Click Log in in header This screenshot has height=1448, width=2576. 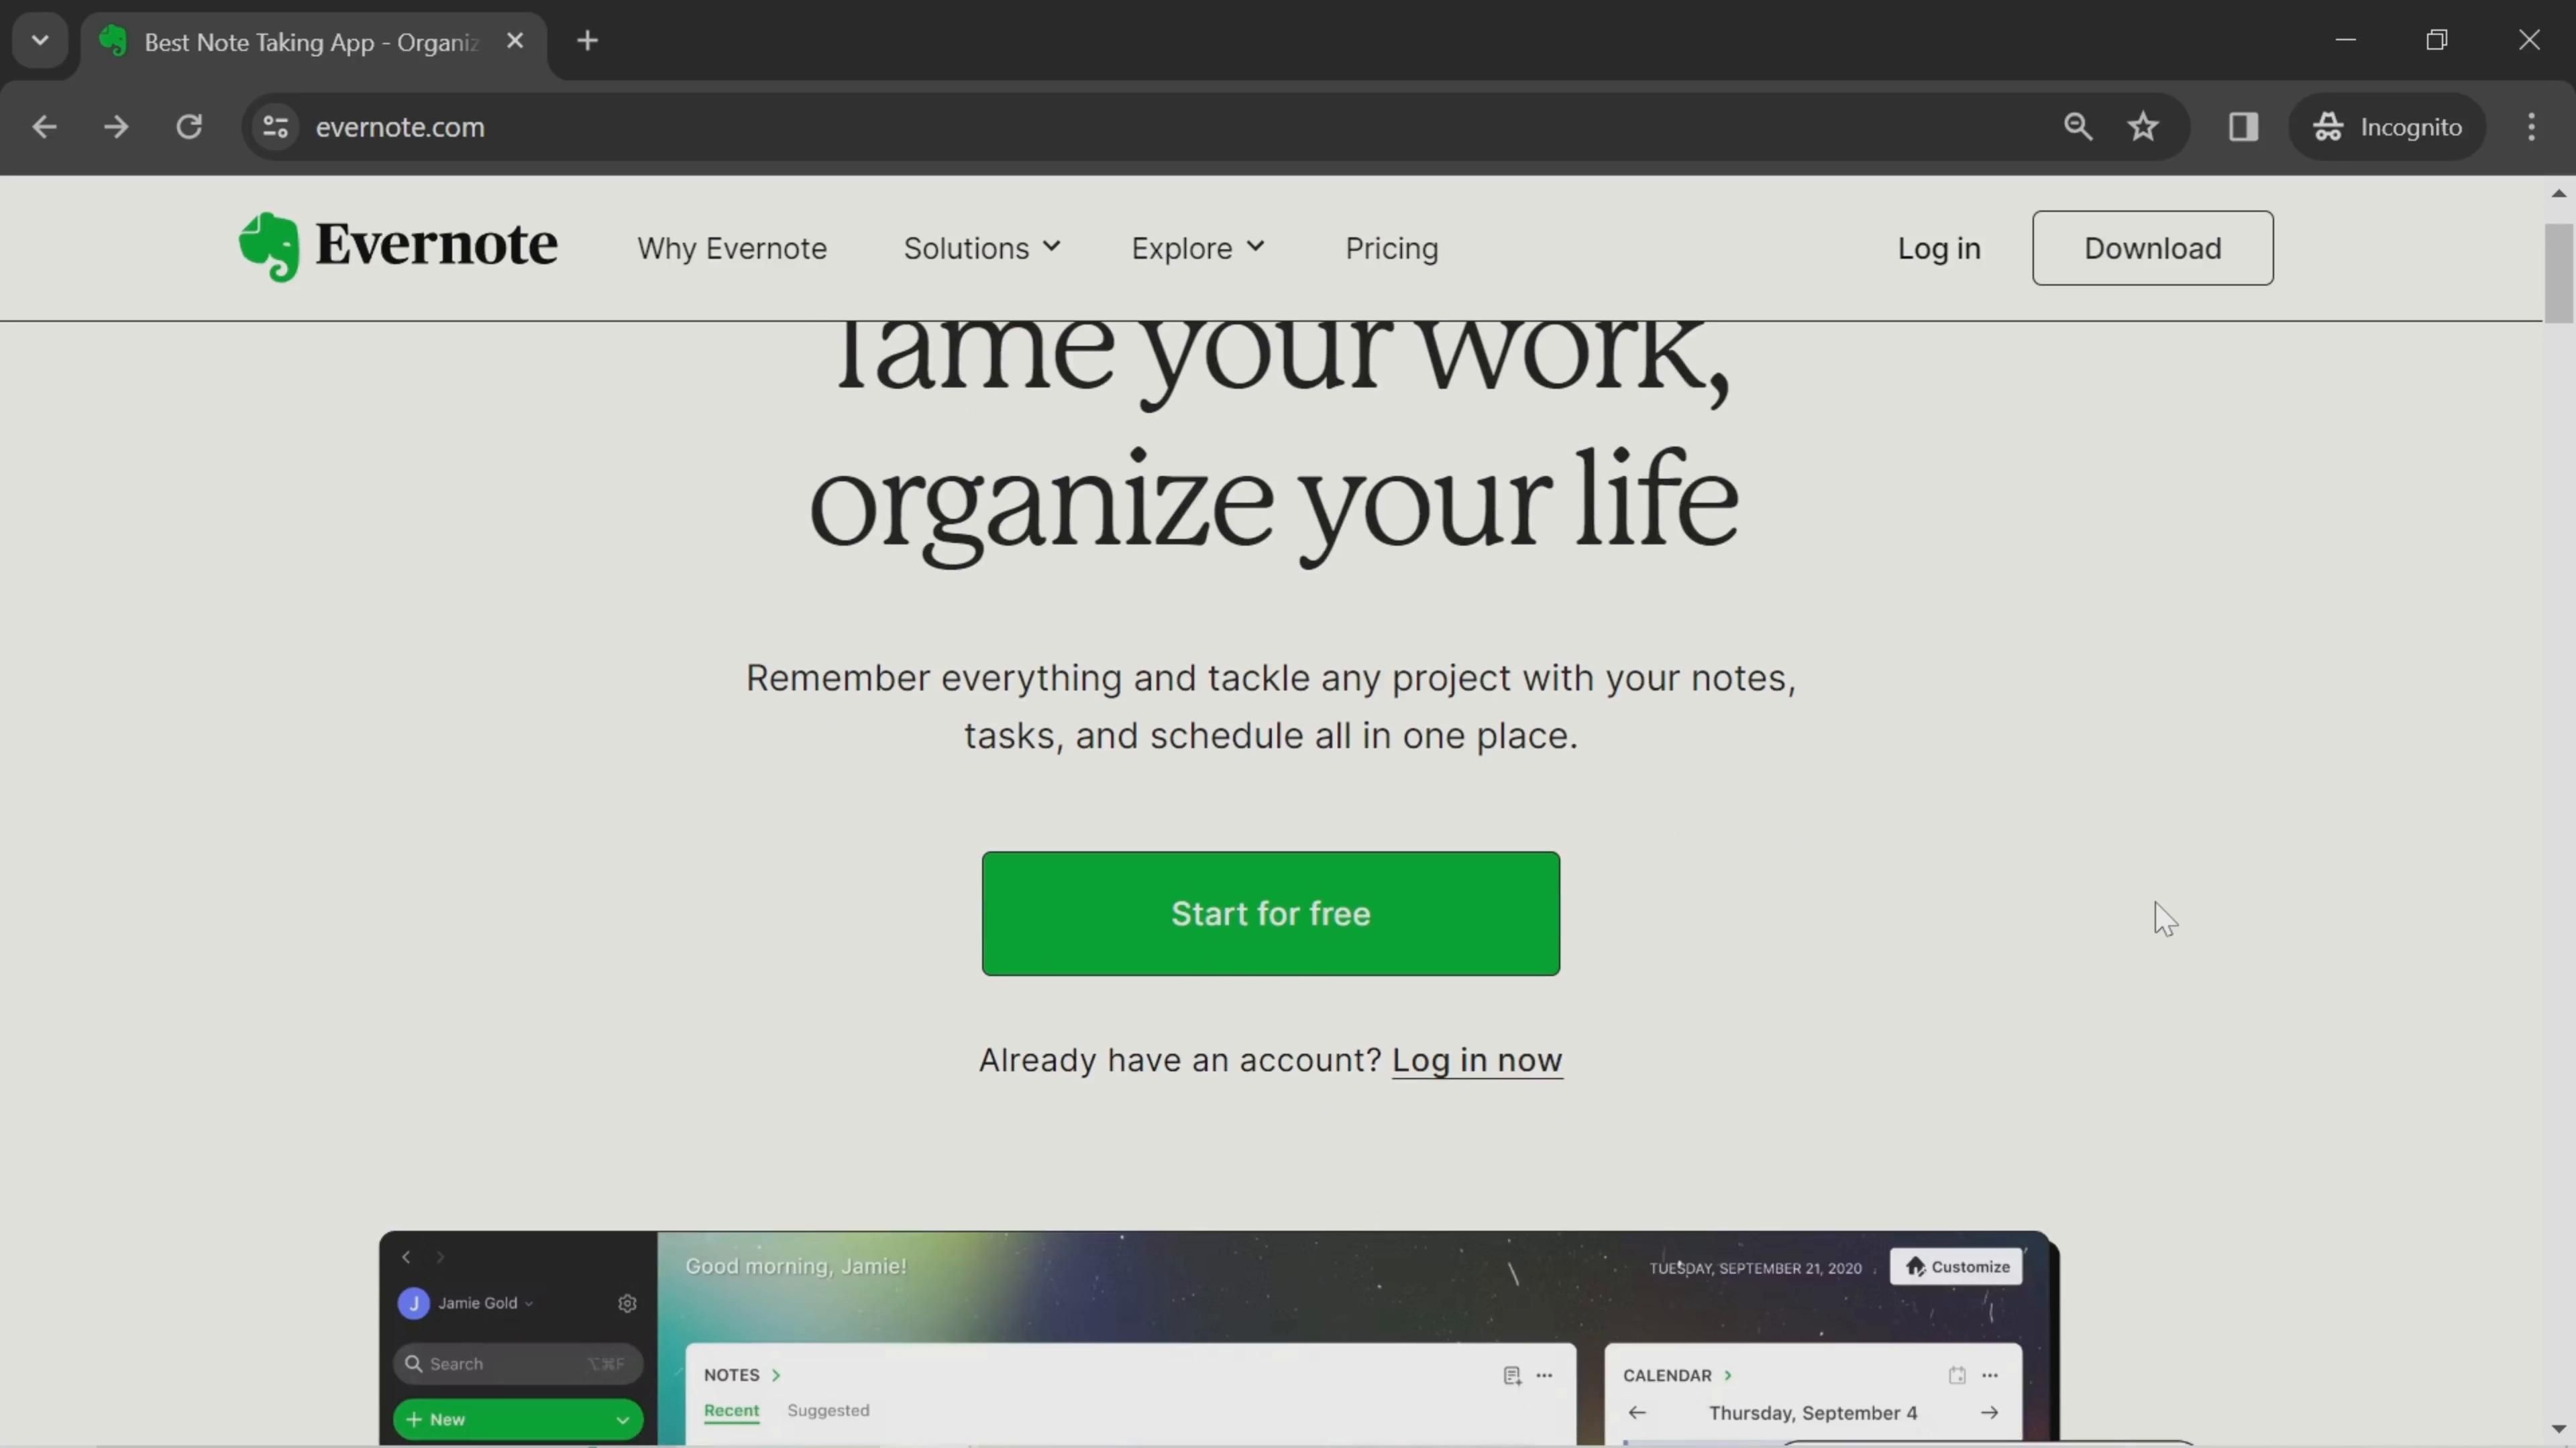[x=1938, y=248]
